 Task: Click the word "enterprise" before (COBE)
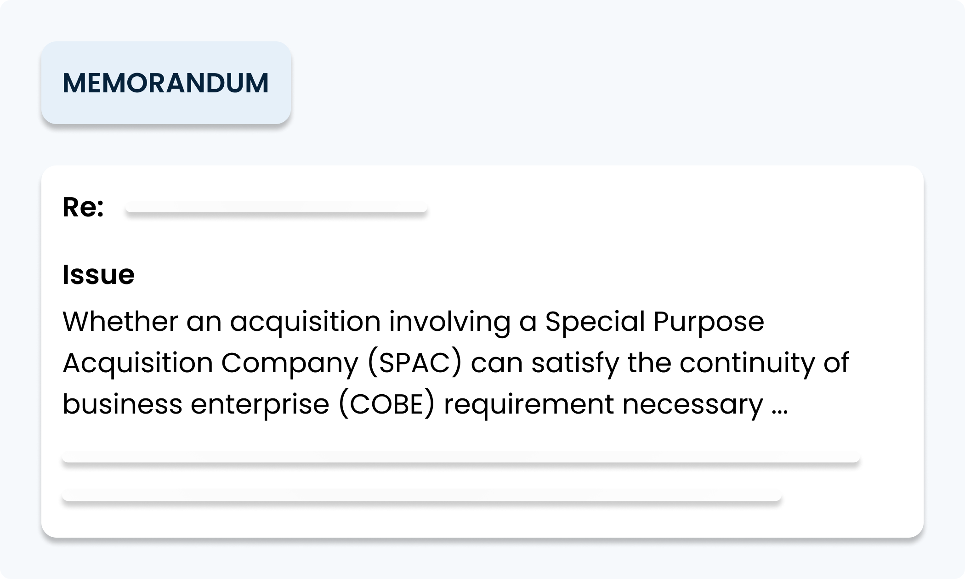click(260, 405)
